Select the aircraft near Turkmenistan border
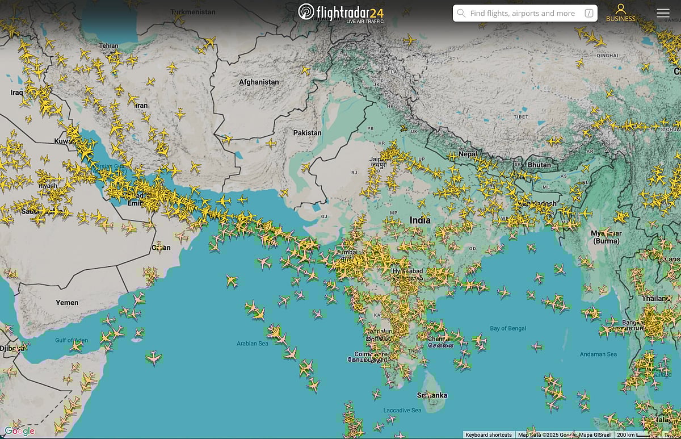This screenshot has width=681, height=439. (210, 41)
